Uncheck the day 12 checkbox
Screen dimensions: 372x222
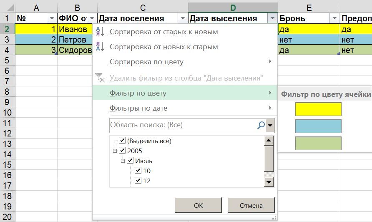pyautogui.click(x=138, y=180)
